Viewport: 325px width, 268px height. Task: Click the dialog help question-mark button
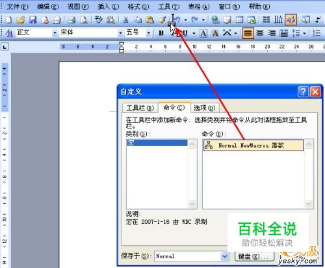[x=303, y=92]
